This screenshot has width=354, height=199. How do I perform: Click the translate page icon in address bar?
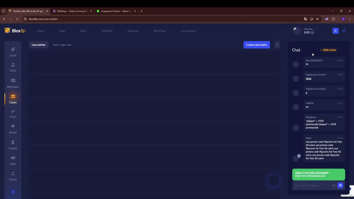tap(306, 19)
